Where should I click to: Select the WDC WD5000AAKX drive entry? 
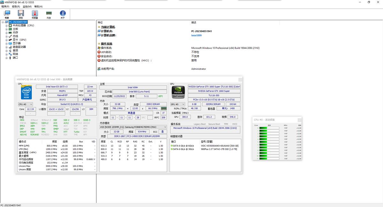[x=220, y=146]
